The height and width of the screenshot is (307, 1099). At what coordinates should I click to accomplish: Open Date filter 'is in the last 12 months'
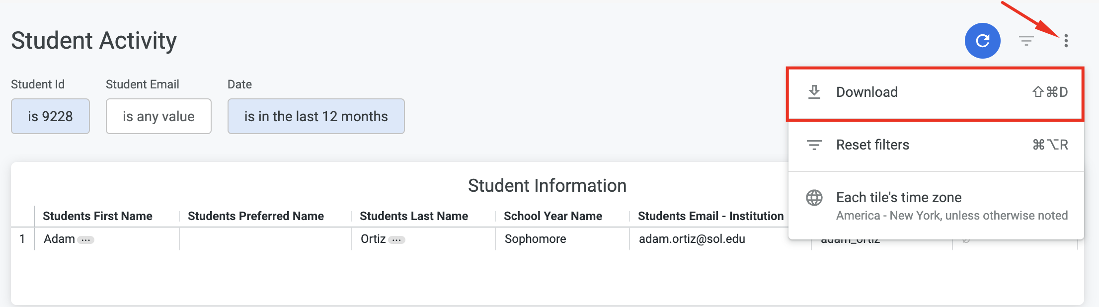(316, 116)
